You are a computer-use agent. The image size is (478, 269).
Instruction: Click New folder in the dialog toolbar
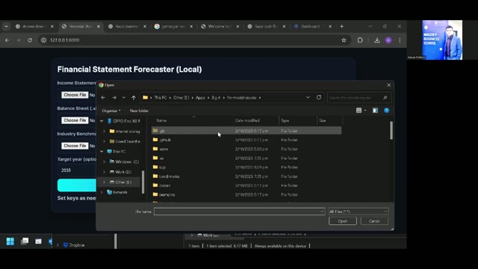(139, 111)
